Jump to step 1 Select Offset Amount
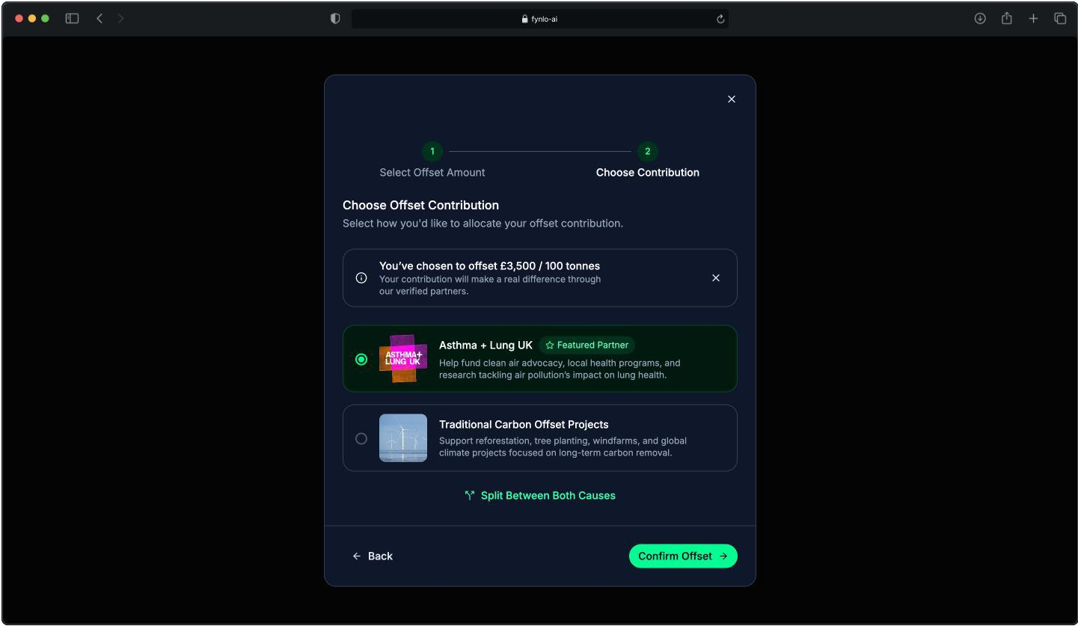The width and height of the screenshot is (1078, 626). (432, 152)
